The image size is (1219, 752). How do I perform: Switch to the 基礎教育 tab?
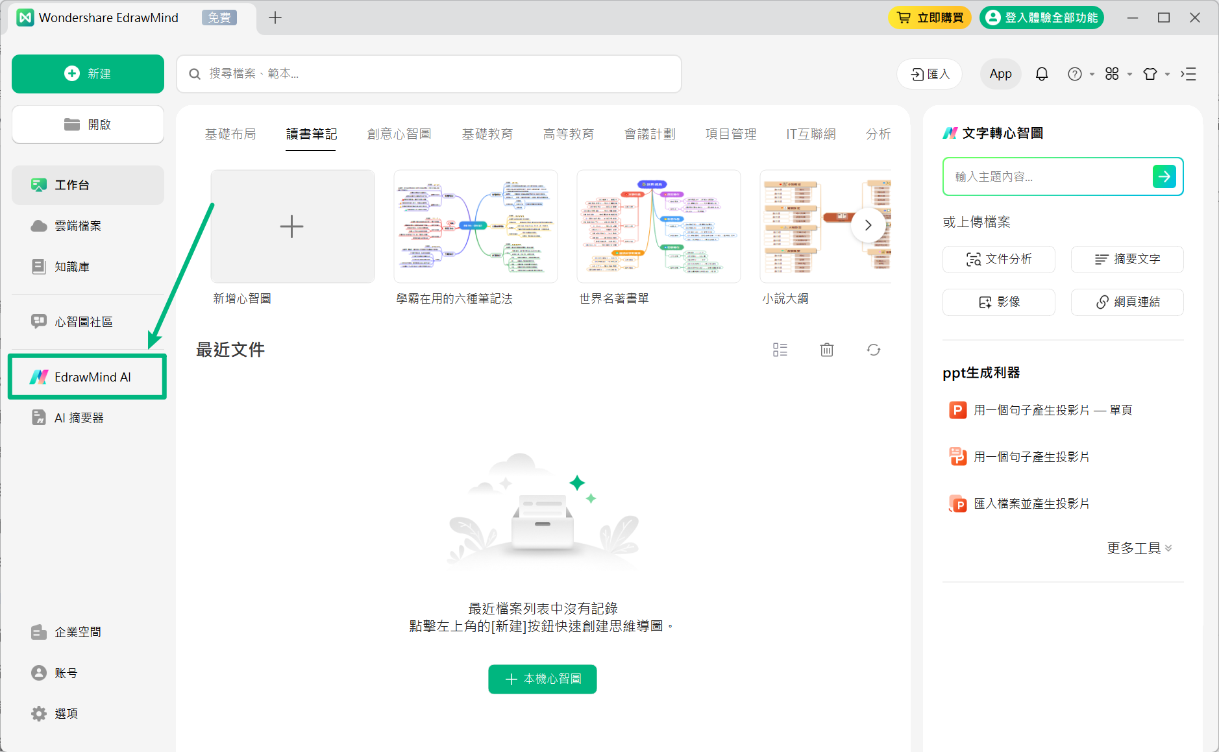[487, 134]
